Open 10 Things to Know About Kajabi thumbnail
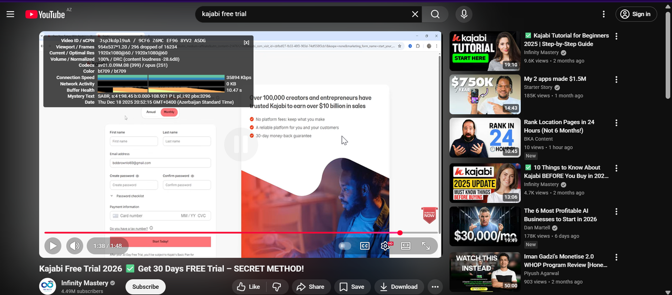 point(485,183)
